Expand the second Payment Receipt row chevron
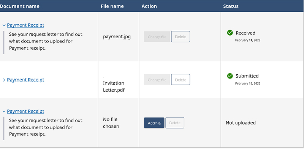The width and height of the screenshot is (304, 149). click(x=4, y=80)
